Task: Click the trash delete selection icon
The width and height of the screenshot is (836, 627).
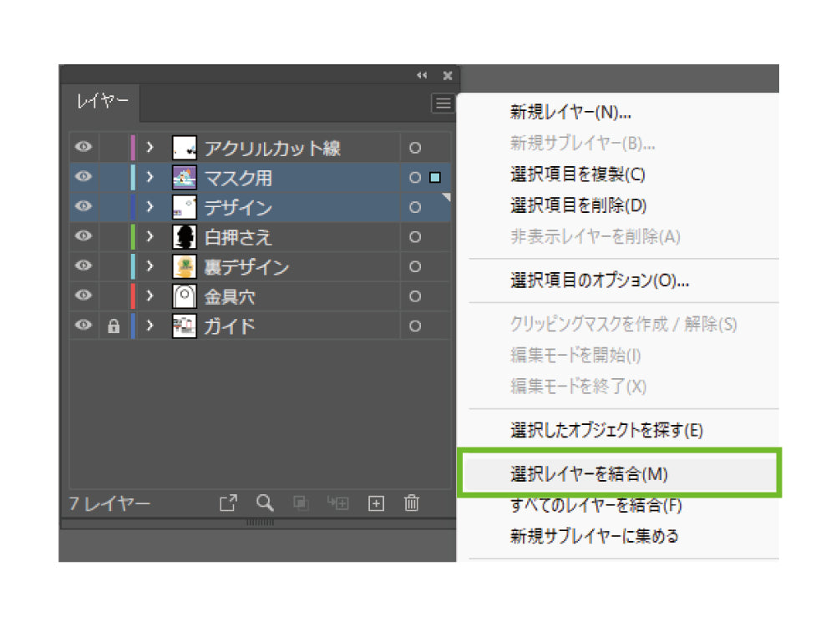Action: tap(412, 503)
